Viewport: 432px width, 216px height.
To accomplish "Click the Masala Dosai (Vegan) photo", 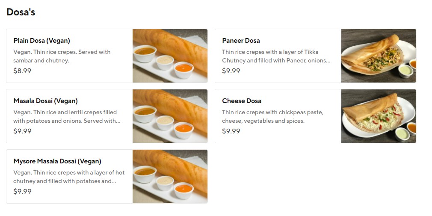I will coord(170,116).
